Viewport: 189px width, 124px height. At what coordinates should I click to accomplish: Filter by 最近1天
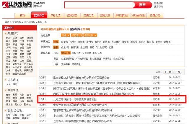coord(65,48)
